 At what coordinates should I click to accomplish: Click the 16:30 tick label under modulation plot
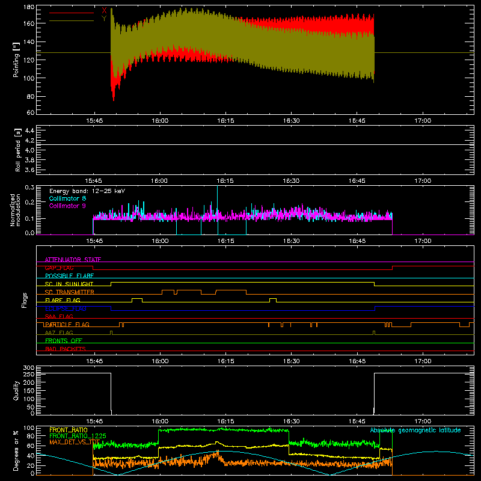pyautogui.click(x=291, y=241)
